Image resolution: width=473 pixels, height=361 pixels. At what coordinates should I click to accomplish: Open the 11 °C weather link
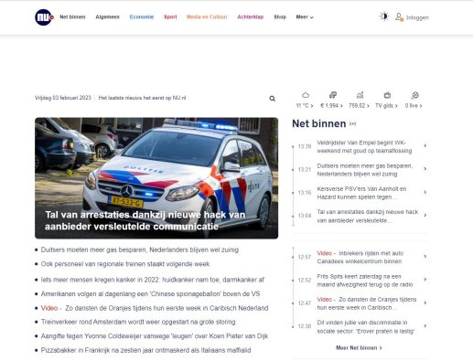(305, 106)
